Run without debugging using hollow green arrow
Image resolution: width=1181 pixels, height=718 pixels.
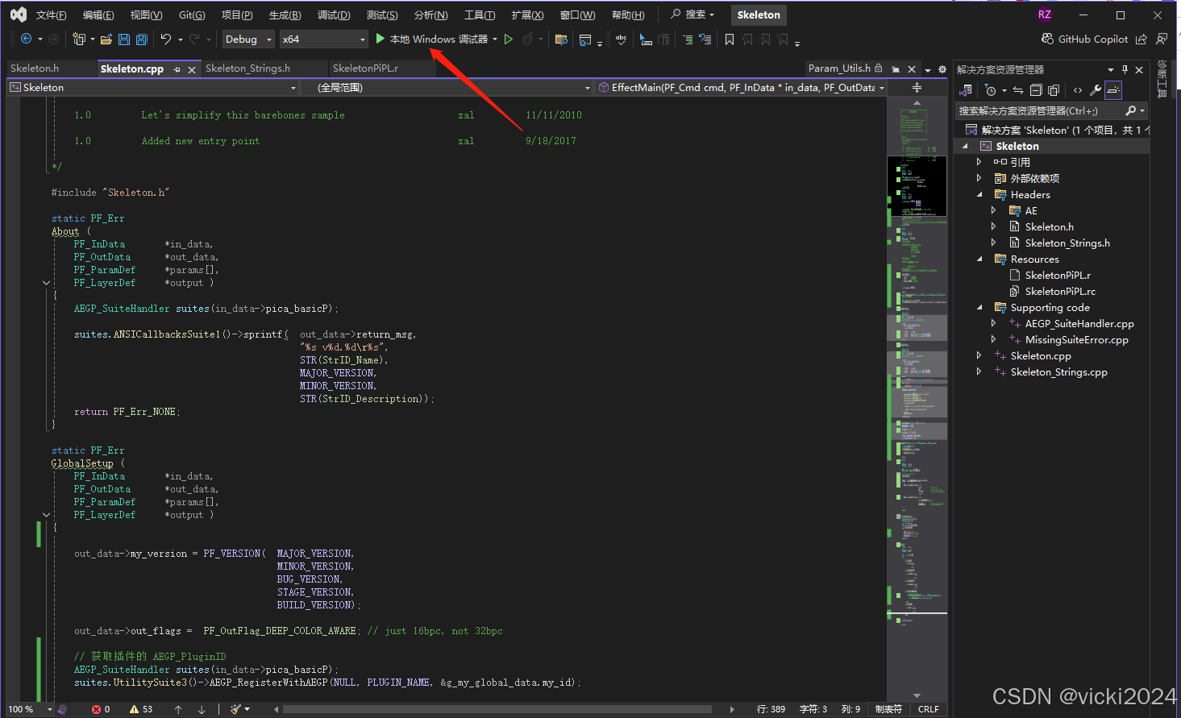509,39
